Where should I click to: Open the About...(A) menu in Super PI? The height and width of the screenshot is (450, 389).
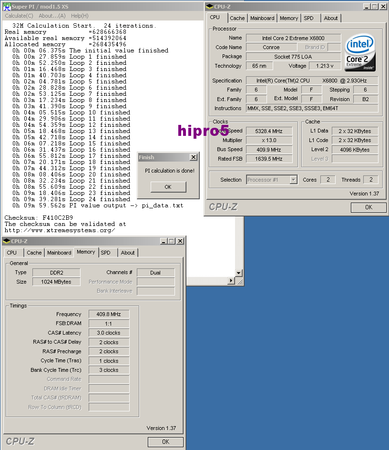click(x=52, y=16)
